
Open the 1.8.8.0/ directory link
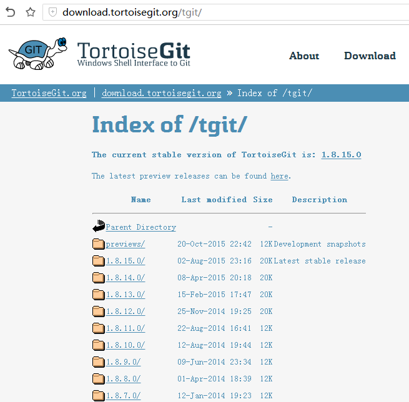(124, 379)
